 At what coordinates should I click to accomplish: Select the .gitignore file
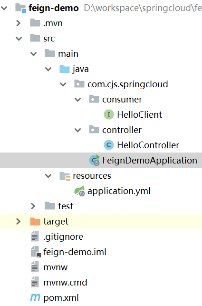(x=63, y=237)
